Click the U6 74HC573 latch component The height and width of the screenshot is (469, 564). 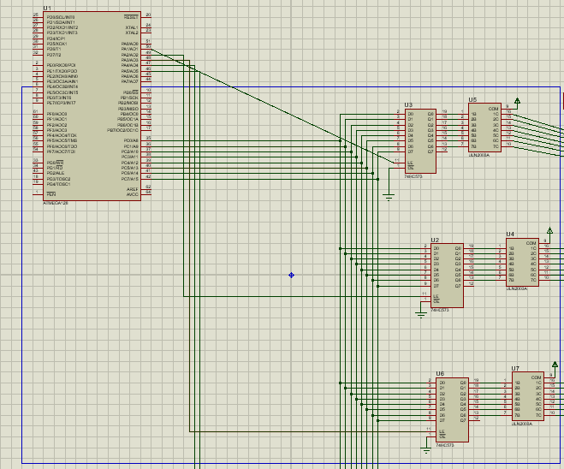tap(451, 409)
